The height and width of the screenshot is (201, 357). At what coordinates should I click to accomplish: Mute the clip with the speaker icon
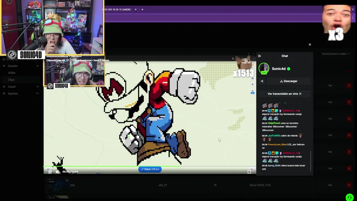[57, 172]
